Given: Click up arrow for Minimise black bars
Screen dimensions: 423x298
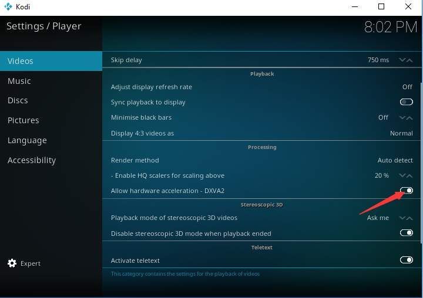Looking at the screenshot, I should pos(409,117).
